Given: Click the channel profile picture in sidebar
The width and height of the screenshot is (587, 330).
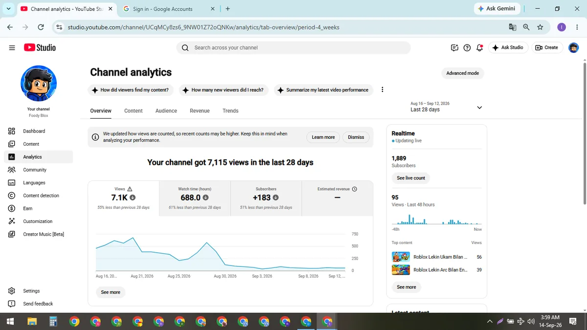Looking at the screenshot, I should click(x=39, y=84).
